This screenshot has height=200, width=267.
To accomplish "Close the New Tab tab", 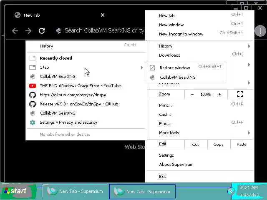I will [103, 15].
